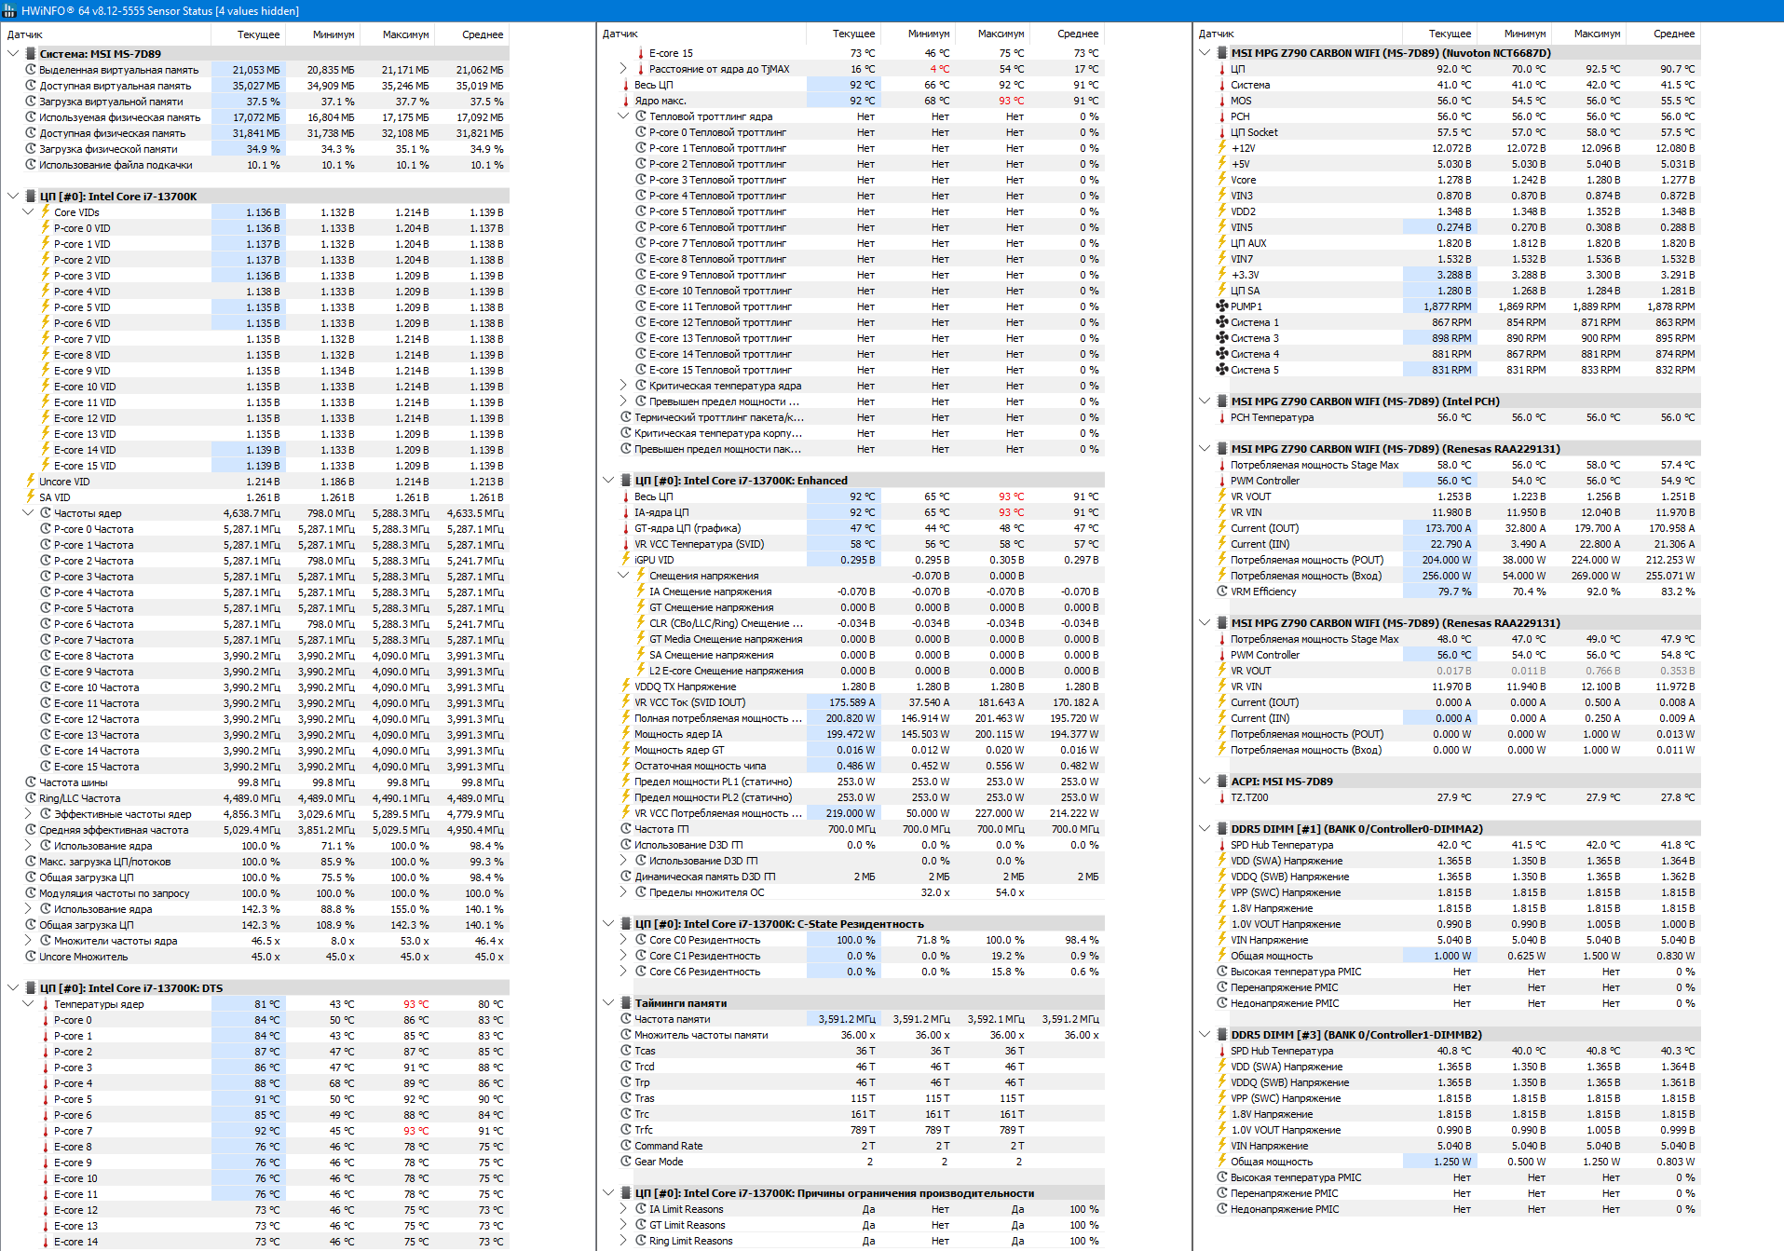Click the chip icon beside "Тайминги памяти"
The width and height of the screenshot is (1784, 1251).
pos(626,1003)
